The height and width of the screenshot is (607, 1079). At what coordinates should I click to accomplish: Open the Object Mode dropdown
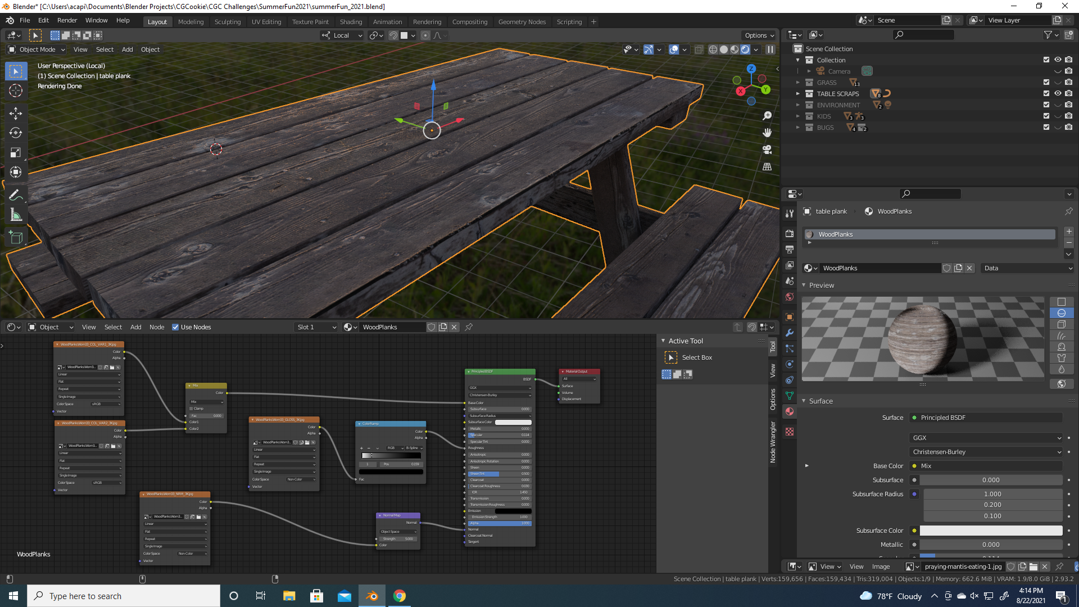[x=37, y=49]
